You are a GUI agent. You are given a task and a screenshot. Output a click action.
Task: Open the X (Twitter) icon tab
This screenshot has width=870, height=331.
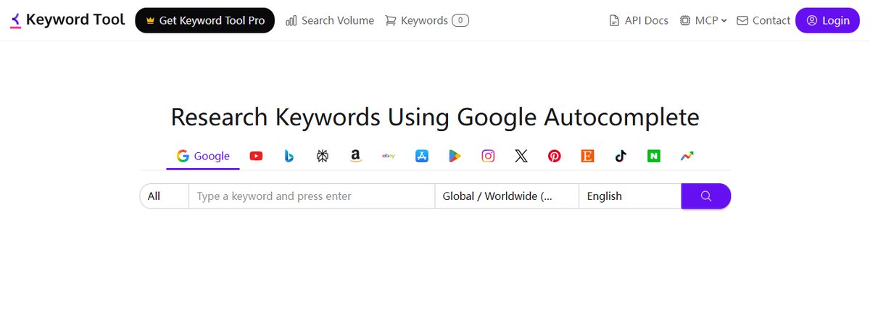[x=521, y=156]
